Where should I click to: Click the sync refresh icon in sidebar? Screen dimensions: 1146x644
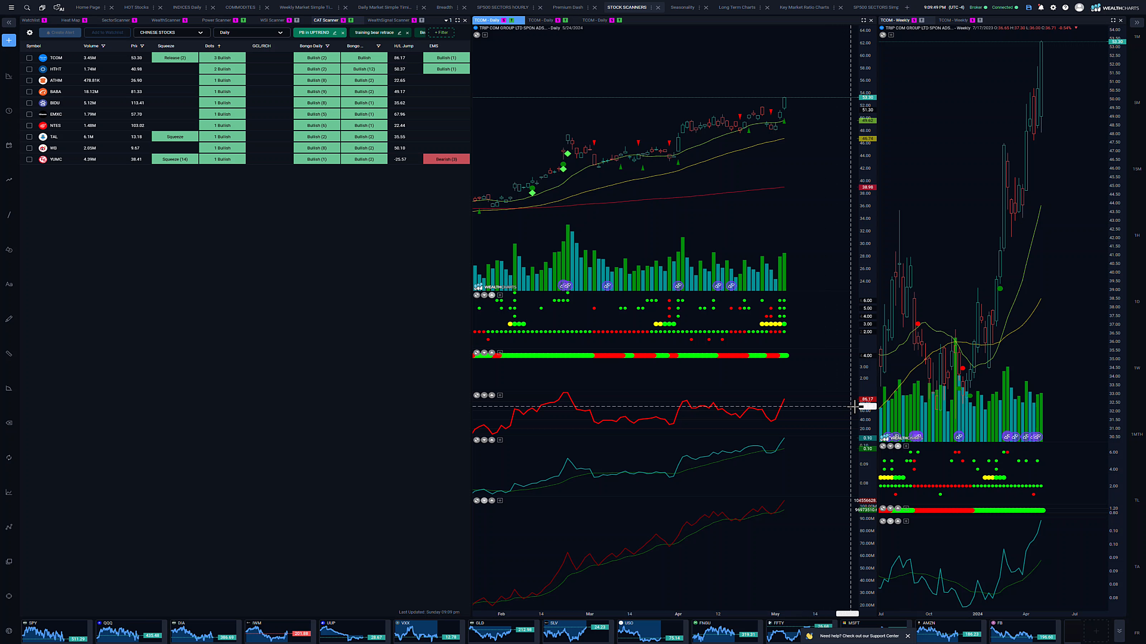coord(9,458)
